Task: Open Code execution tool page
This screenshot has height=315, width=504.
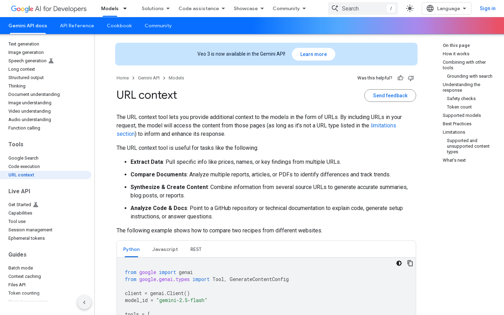Action: pyautogui.click(x=24, y=167)
